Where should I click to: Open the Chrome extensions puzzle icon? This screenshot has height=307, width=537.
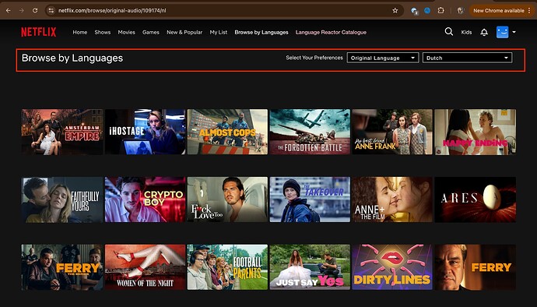(x=440, y=11)
